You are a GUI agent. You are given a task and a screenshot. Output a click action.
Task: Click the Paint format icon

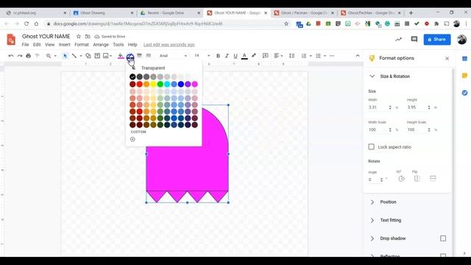38,56
